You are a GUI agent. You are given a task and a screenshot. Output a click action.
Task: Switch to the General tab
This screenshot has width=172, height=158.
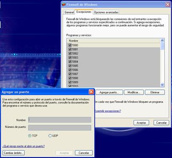pos(69,12)
